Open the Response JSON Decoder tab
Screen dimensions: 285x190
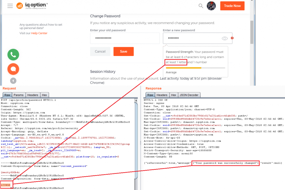(189, 95)
